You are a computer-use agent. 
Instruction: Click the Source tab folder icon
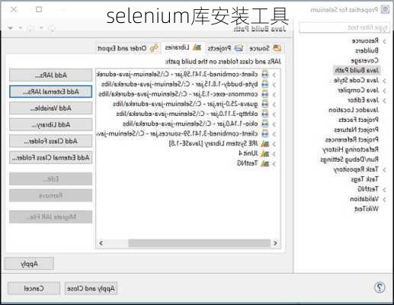(x=277, y=48)
